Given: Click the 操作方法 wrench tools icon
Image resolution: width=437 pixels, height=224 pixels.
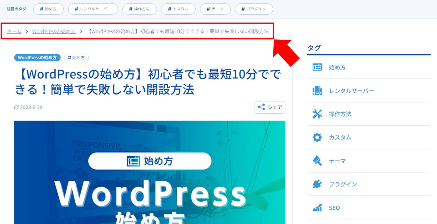Looking at the screenshot, I should pos(317,114).
